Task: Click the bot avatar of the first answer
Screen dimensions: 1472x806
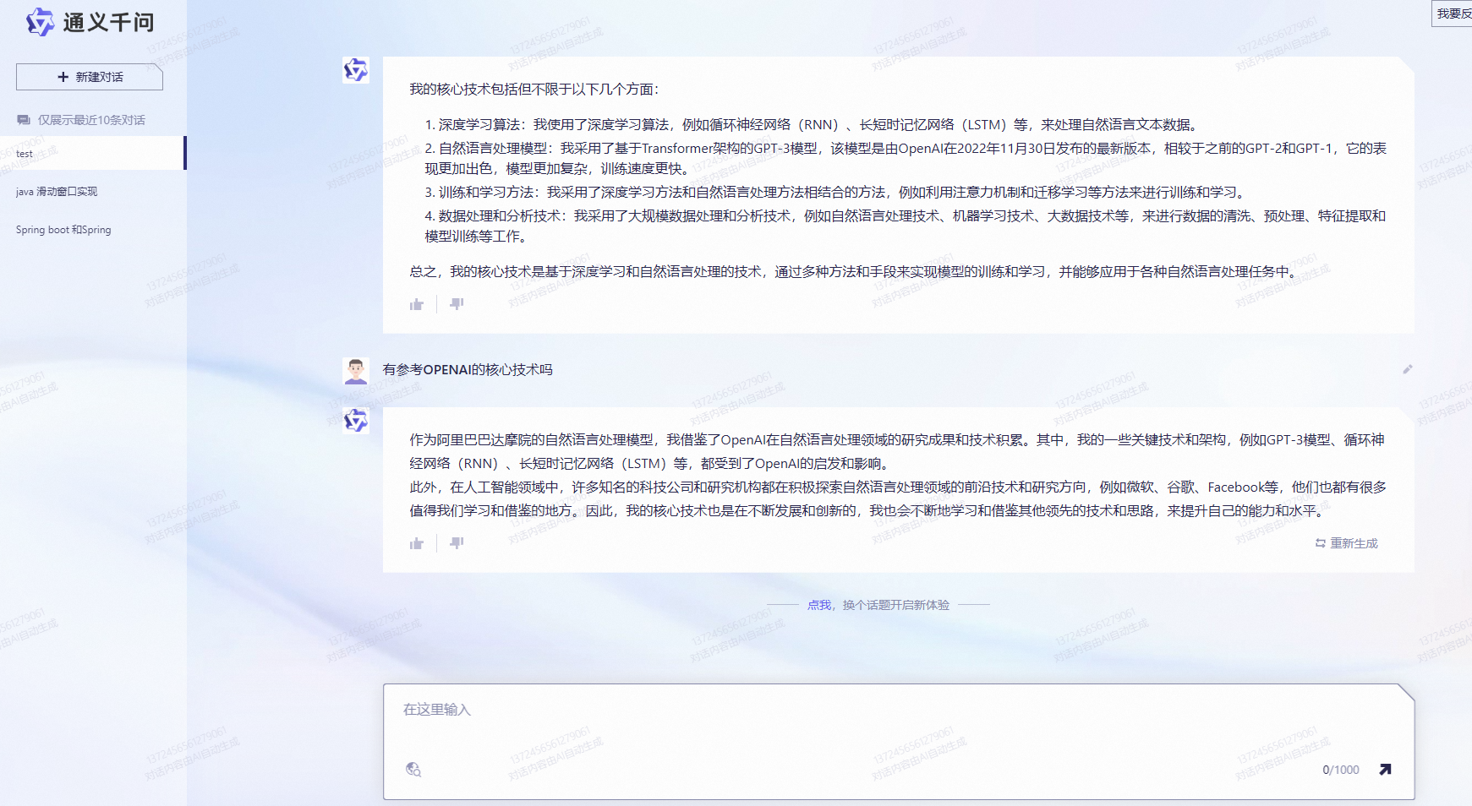Action: tap(356, 70)
